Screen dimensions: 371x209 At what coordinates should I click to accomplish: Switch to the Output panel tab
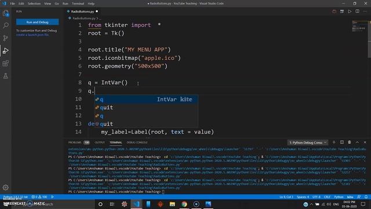(100, 142)
